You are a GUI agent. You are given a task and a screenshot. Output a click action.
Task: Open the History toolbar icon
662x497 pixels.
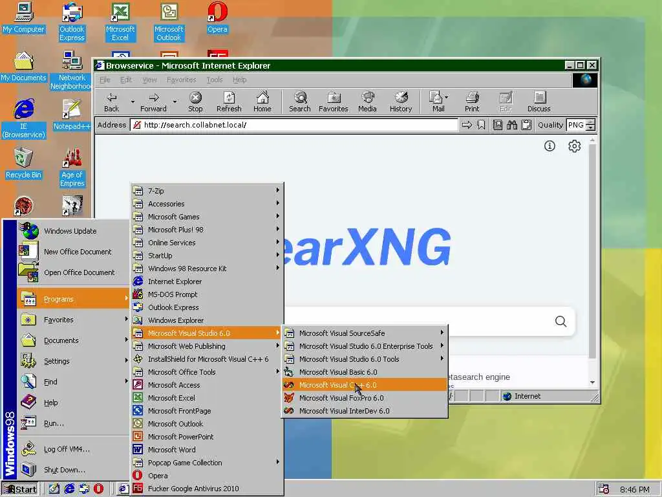(401, 102)
